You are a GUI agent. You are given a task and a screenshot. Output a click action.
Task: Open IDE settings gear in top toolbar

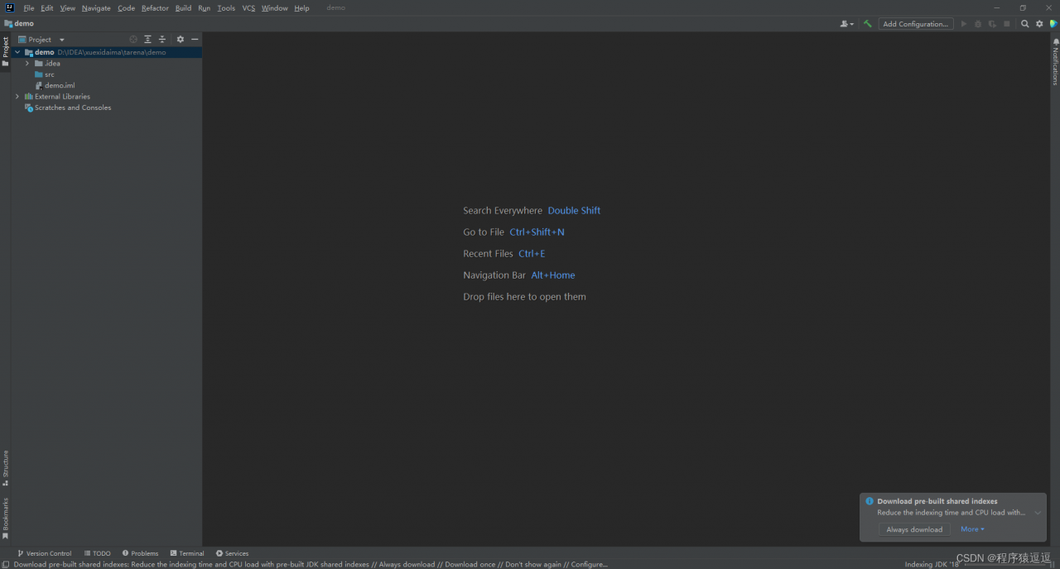1039,24
